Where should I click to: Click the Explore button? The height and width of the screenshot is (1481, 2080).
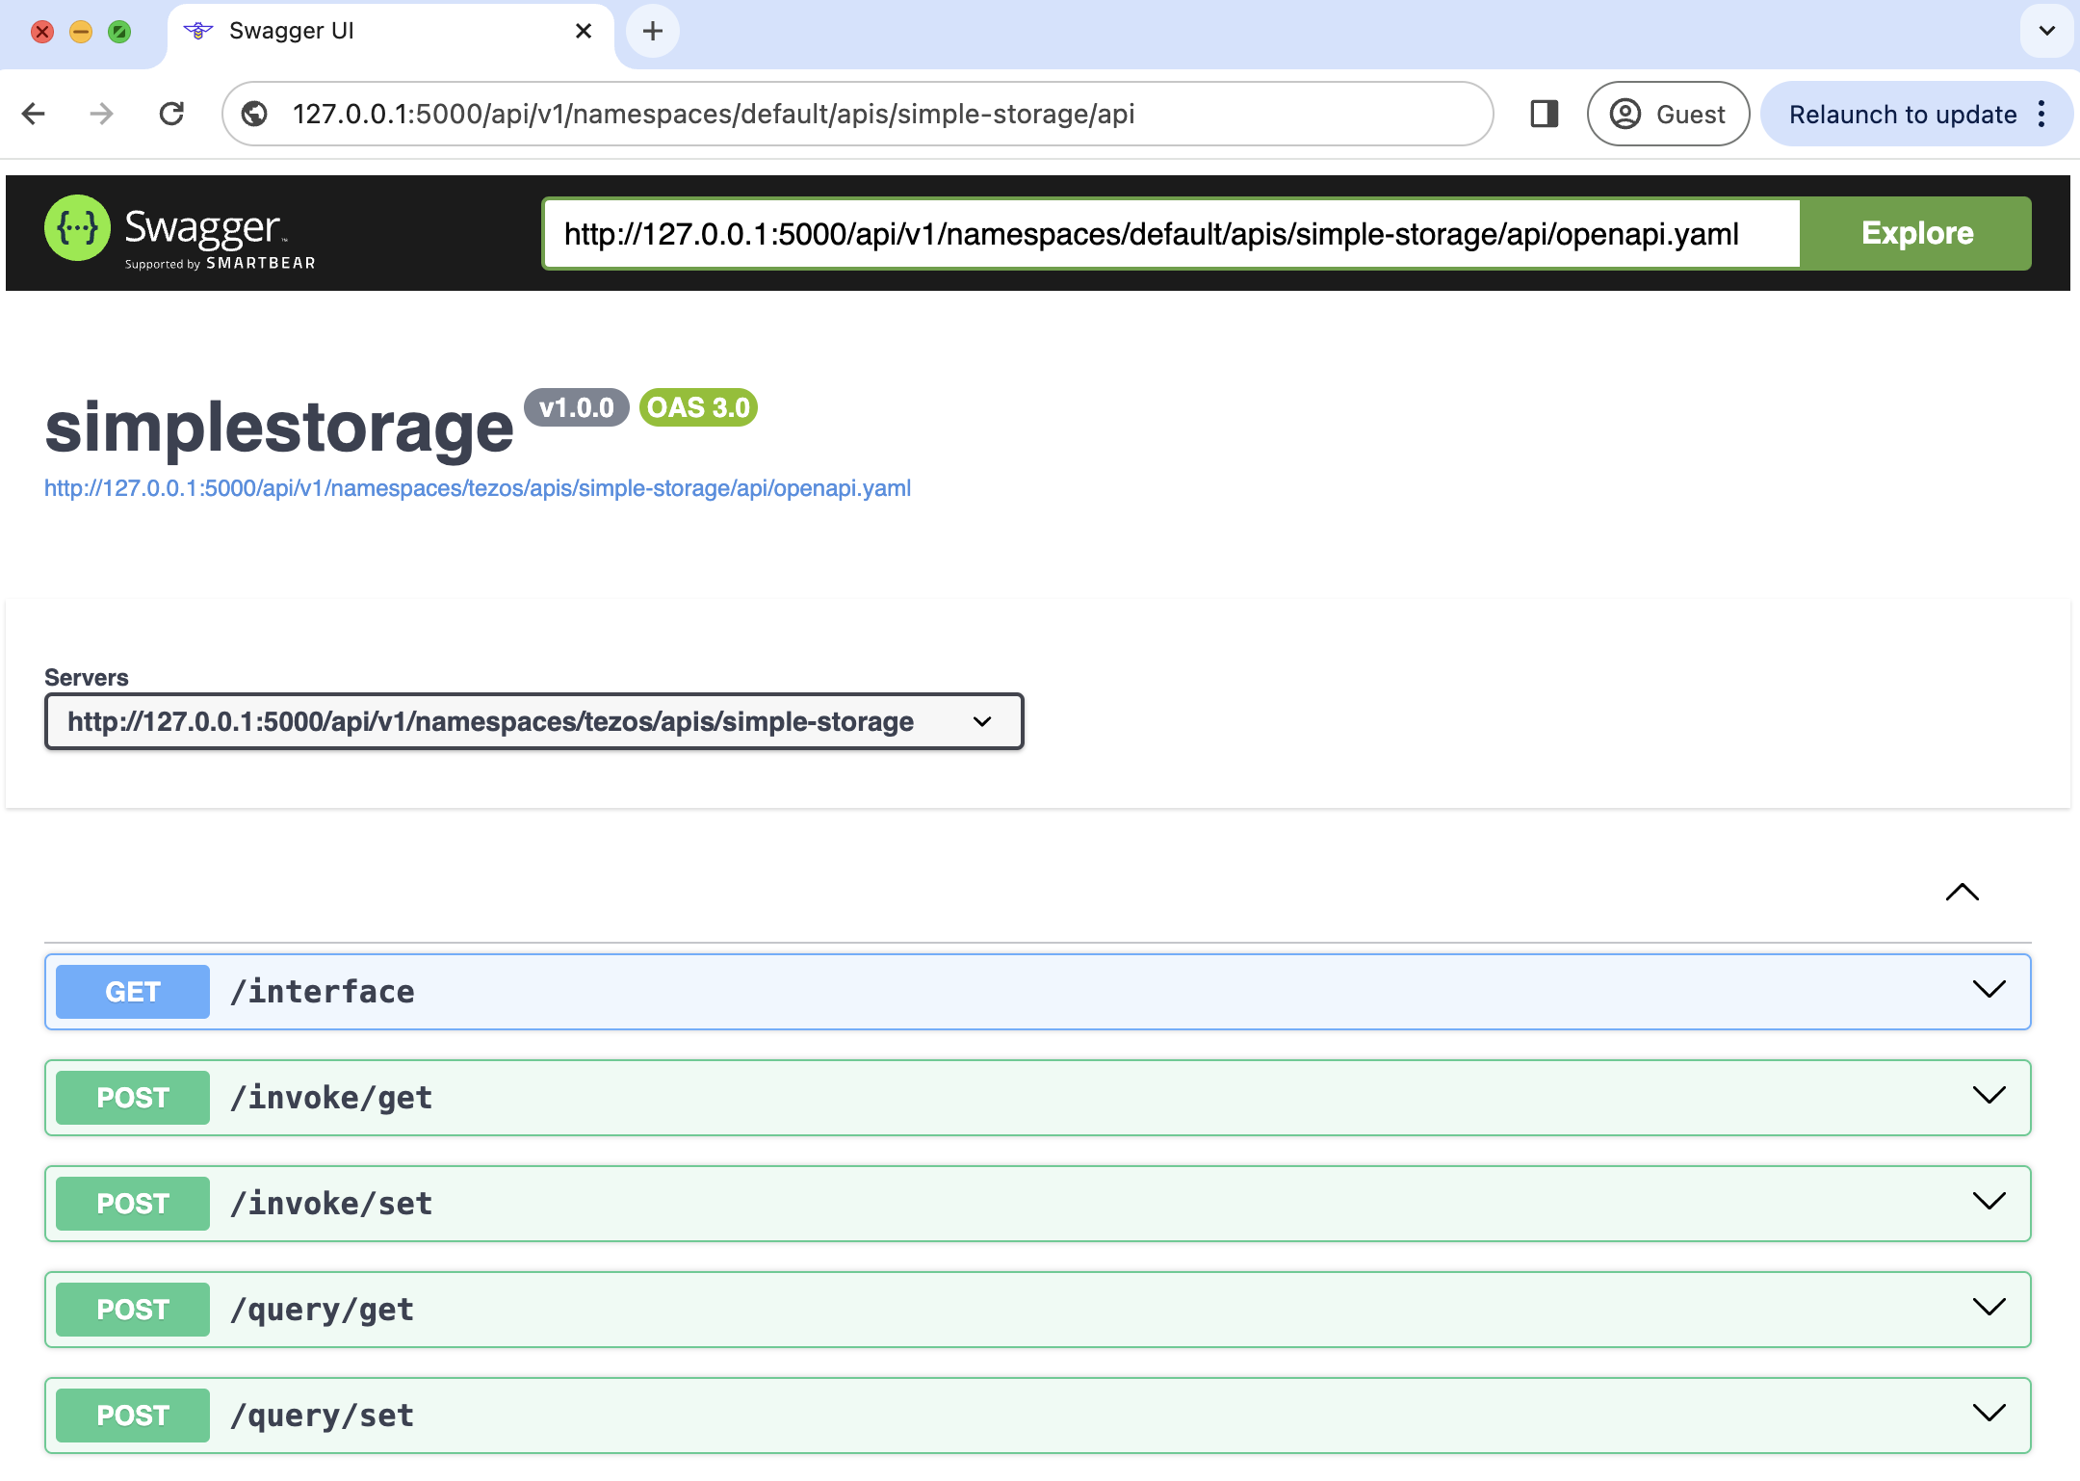click(x=1915, y=232)
